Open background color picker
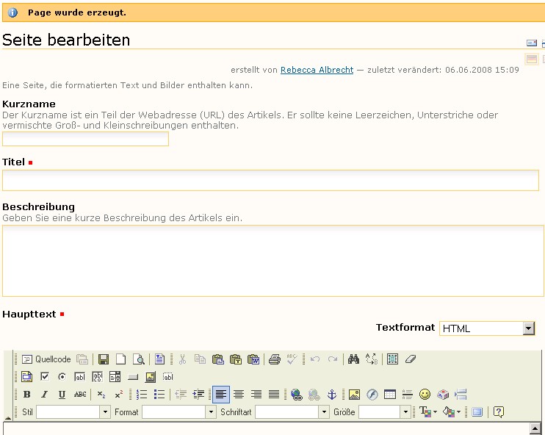This screenshot has height=435, width=545. pyautogui.click(x=452, y=412)
